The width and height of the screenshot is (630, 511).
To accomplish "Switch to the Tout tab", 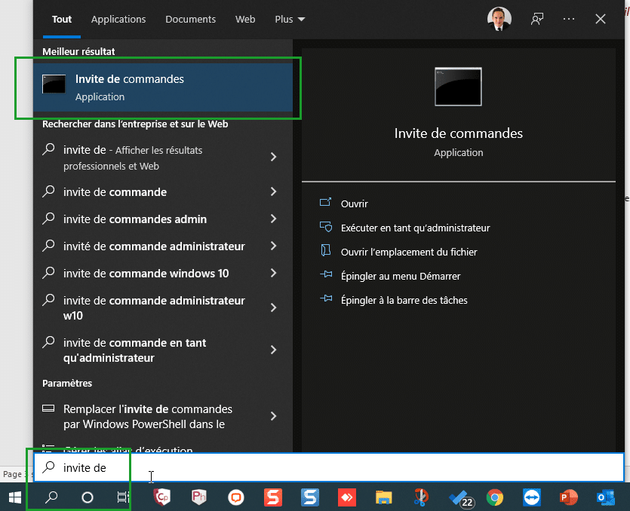I will (61, 20).
